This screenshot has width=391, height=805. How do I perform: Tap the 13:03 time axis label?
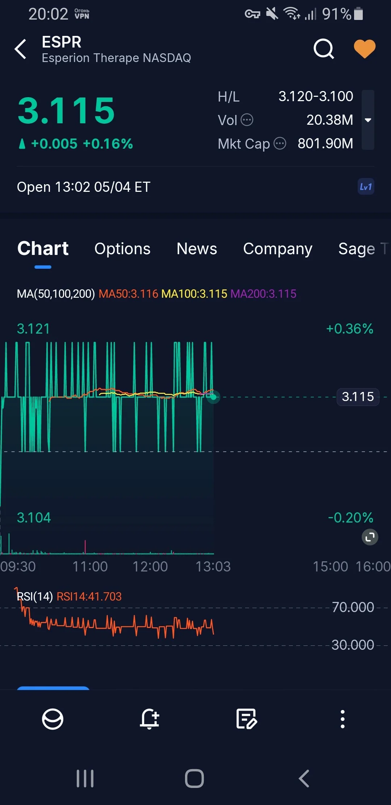click(x=213, y=566)
